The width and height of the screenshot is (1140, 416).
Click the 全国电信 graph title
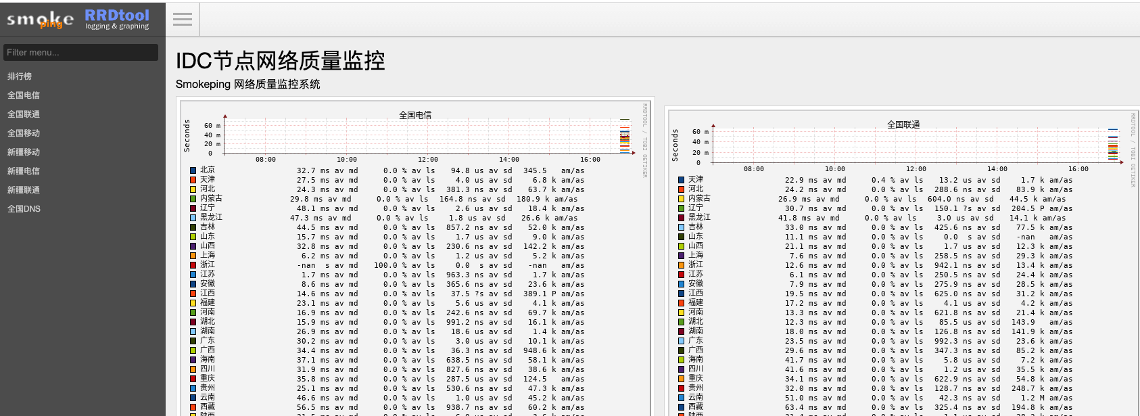(415, 115)
